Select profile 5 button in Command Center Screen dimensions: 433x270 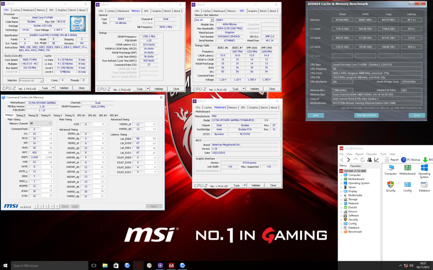[x=57, y=207]
